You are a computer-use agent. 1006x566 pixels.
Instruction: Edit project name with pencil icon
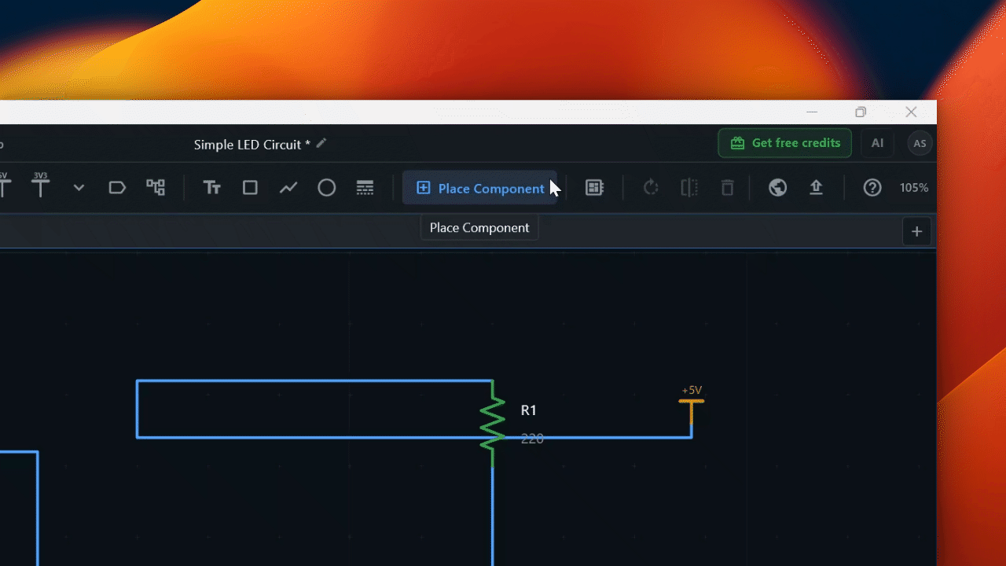[x=321, y=144]
